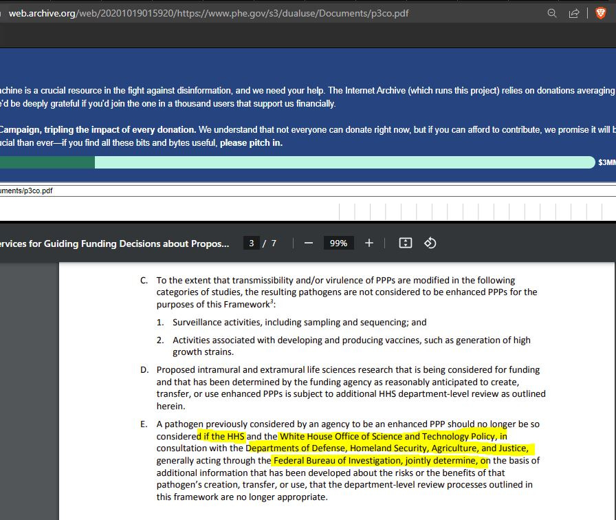Click the $3MM donation goal label

(607, 162)
